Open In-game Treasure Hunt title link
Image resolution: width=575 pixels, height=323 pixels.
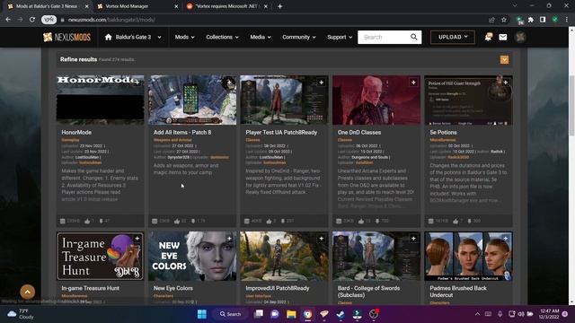click(90, 288)
